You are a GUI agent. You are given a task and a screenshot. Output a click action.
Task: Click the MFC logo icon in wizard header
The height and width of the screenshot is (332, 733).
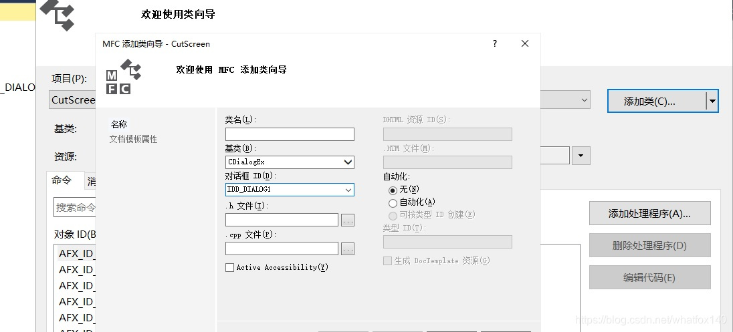[x=124, y=77]
